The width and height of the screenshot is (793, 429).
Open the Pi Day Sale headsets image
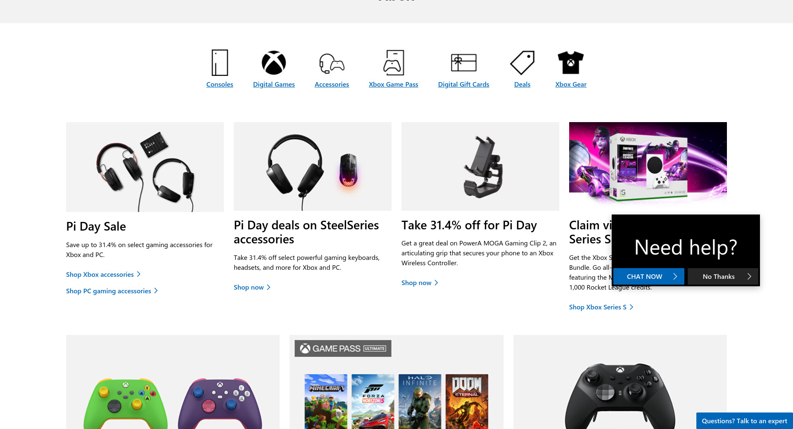[145, 167]
